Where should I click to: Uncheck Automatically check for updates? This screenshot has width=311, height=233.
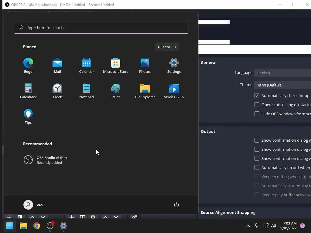257,96
